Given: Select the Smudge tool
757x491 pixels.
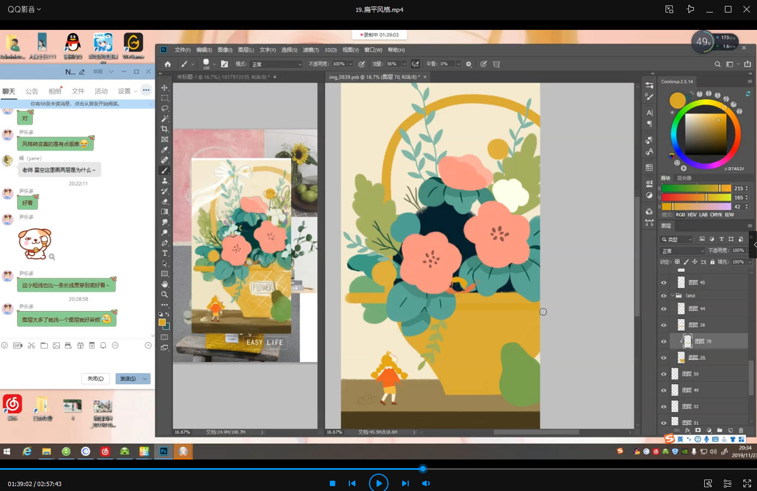Looking at the screenshot, I should point(164,222).
